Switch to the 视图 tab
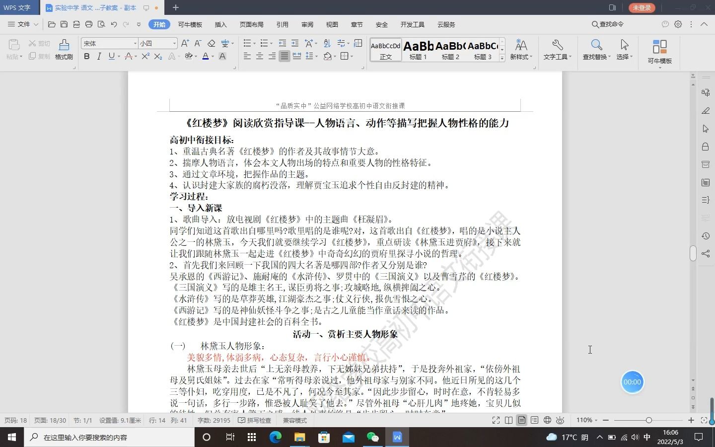Viewport: 715px width, 447px height. [x=332, y=24]
